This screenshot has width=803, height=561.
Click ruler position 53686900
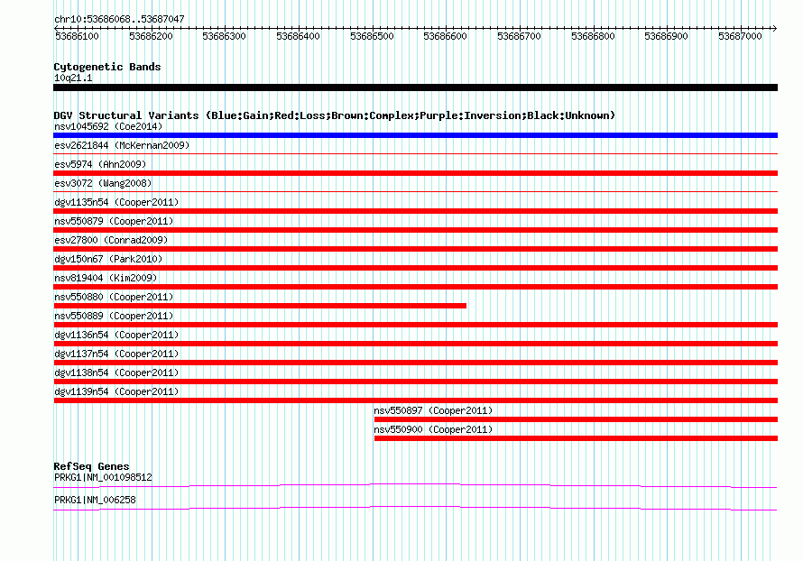tap(666, 36)
